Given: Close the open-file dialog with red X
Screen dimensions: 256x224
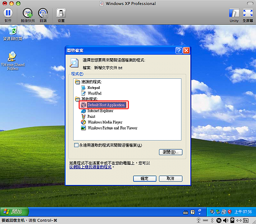Looking at the screenshot, I should pos(186,50).
